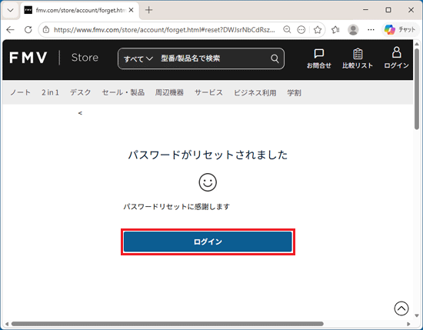
Task: Click the vertical scrollbar thumb
Action: 417,89
